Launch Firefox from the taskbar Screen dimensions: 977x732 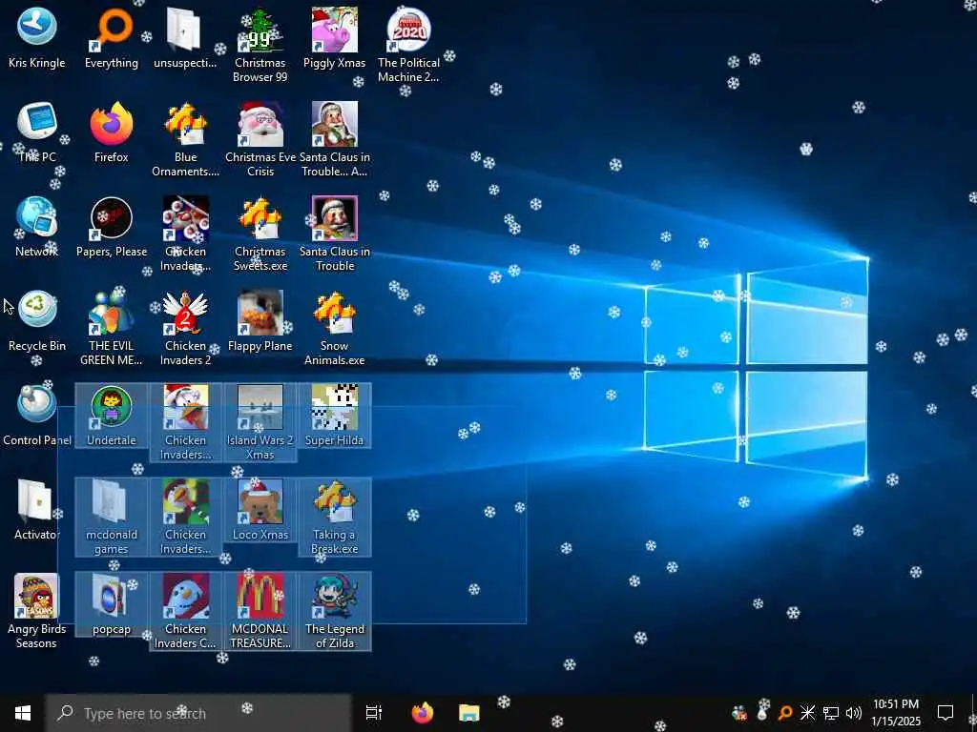coord(423,713)
